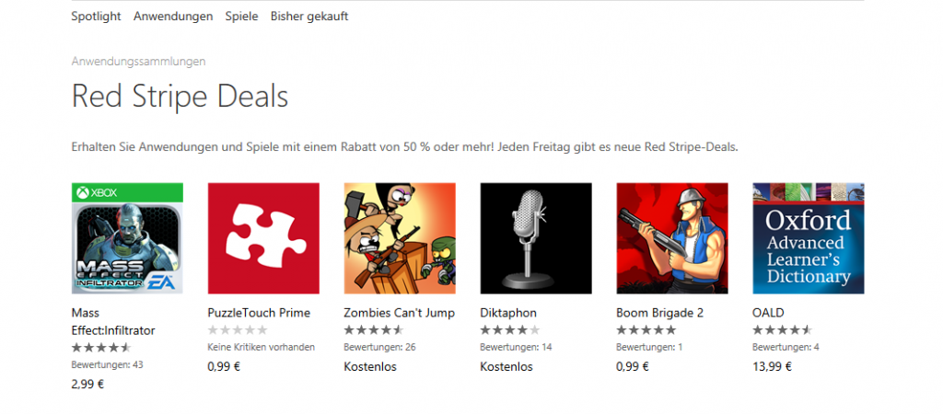Open the Oxford Advanced Learner's Dictionary icon
943x414 pixels.
[x=809, y=238]
